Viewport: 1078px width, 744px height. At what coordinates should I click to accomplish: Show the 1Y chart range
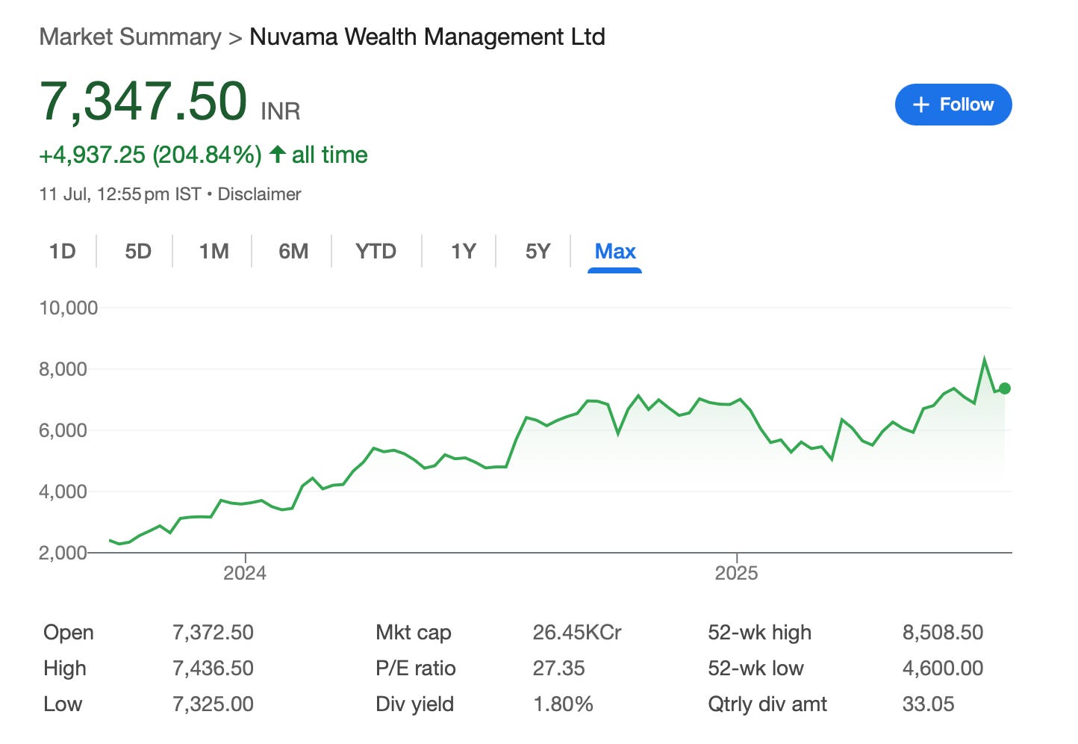pyautogui.click(x=463, y=251)
